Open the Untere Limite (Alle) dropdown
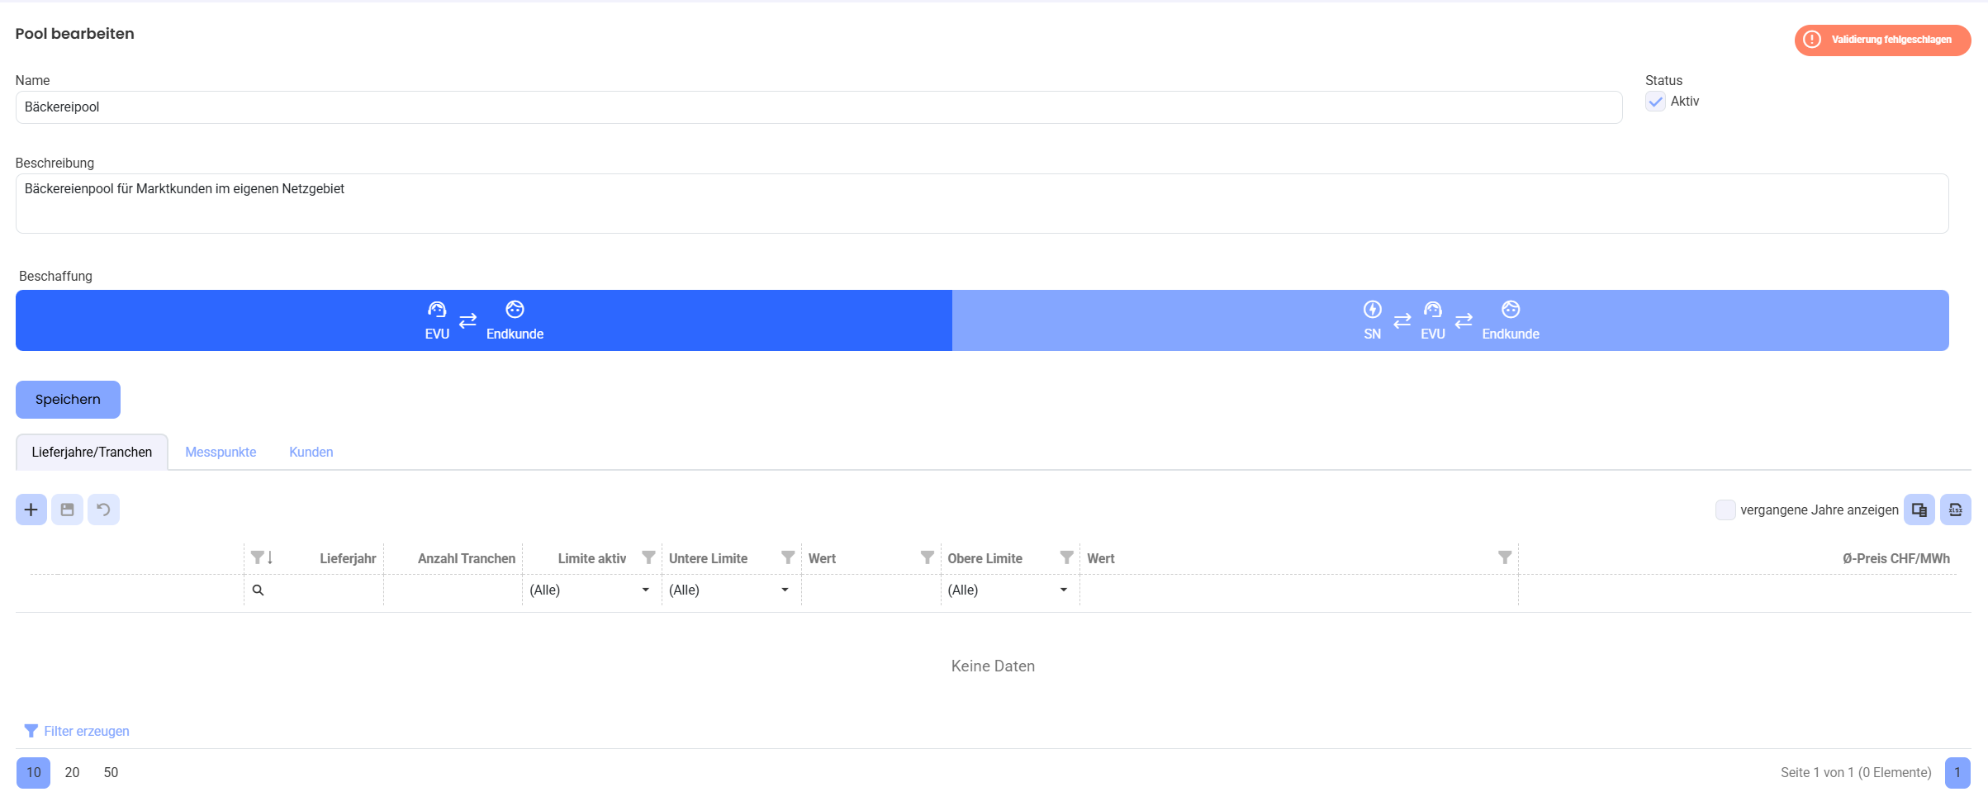This screenshot has width=1988, height=806. [731, 590]
